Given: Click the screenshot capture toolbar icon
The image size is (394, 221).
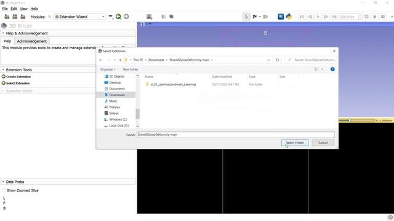Looking at the screenshot, I should tap(171, 17).
